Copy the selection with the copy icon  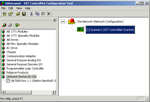pos(37,14)
